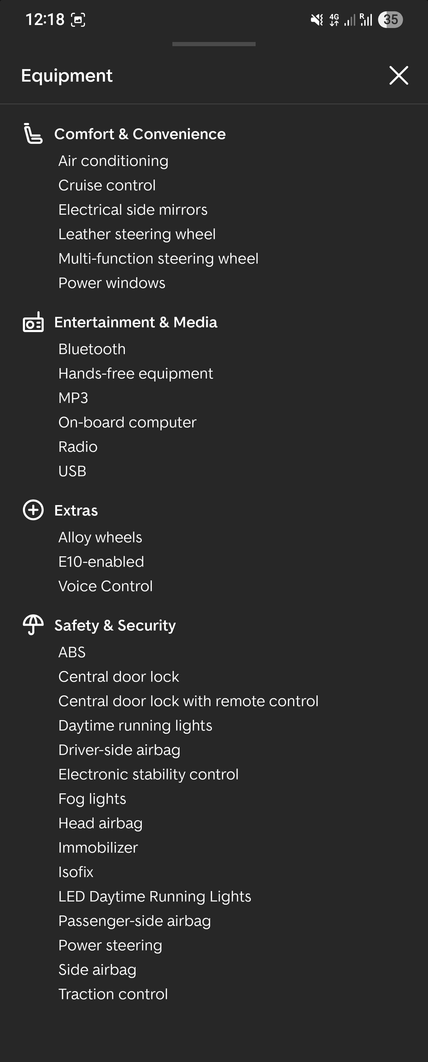This screenshot has width=428, height=1062.
Task: Tap the radio Entertainment & Media icon
Action: tap(33, 322)
